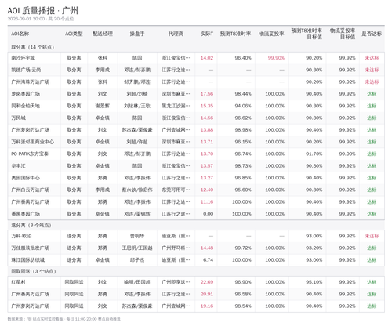Click the AOI name '珠江国际纺织城'
Viewport: 392px width, 326px height.
tap(28, 260)
